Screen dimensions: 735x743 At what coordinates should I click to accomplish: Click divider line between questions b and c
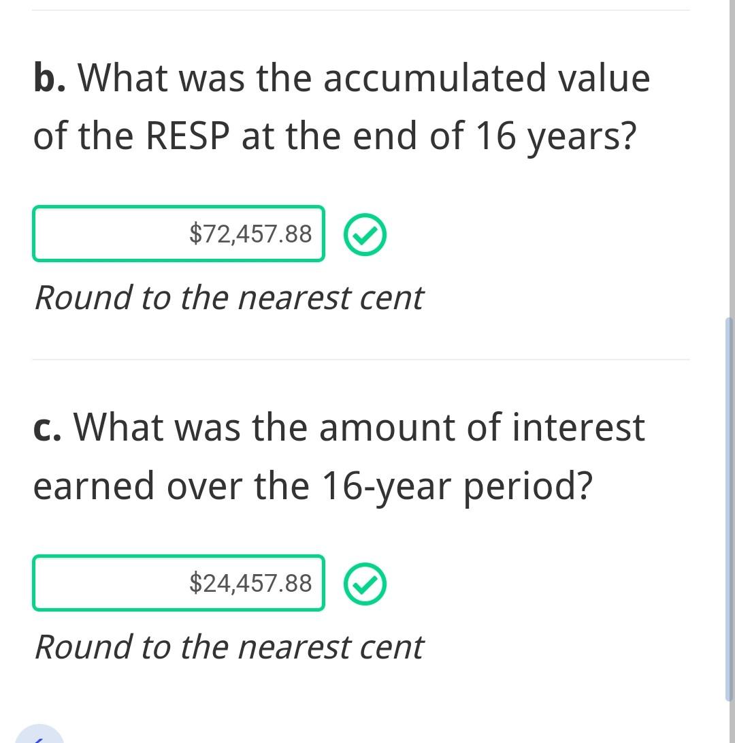[361, 360]
